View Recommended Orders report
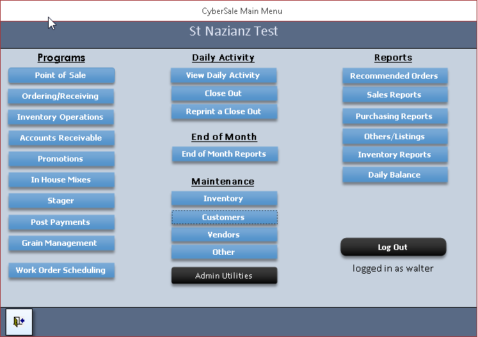This screenshot has height=337, width=478. tap(395, 76)
